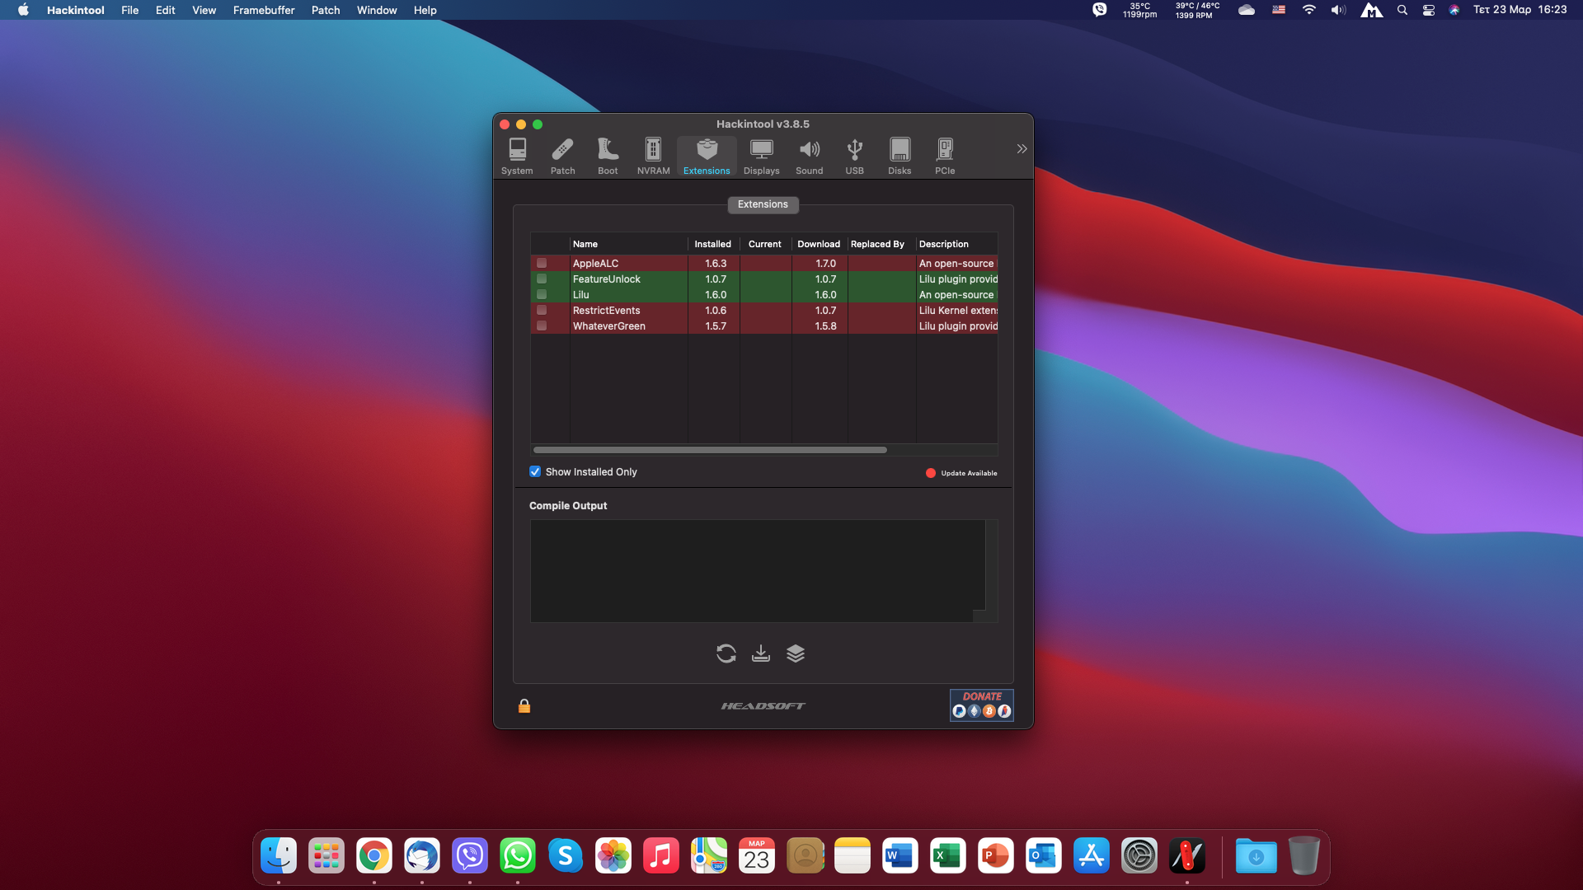Click the orange lock icon
The width and height of the screenshot is (1583, 890).
[524, 706]
